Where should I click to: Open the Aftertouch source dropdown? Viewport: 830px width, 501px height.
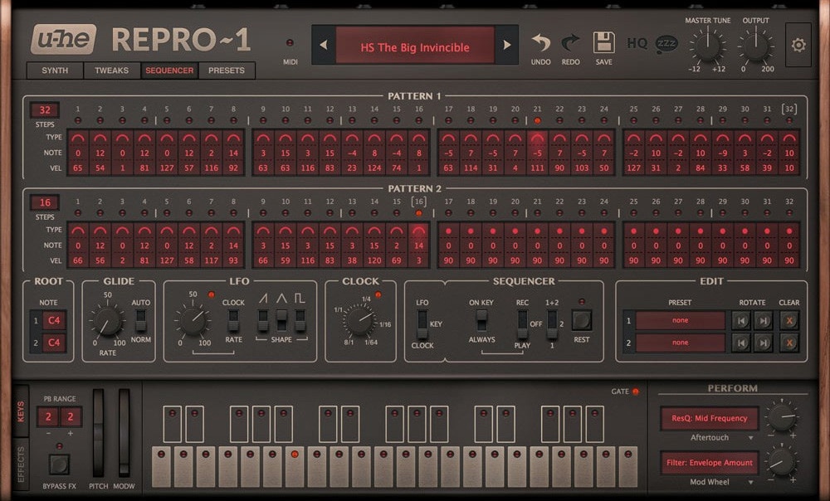pos(721,437)
